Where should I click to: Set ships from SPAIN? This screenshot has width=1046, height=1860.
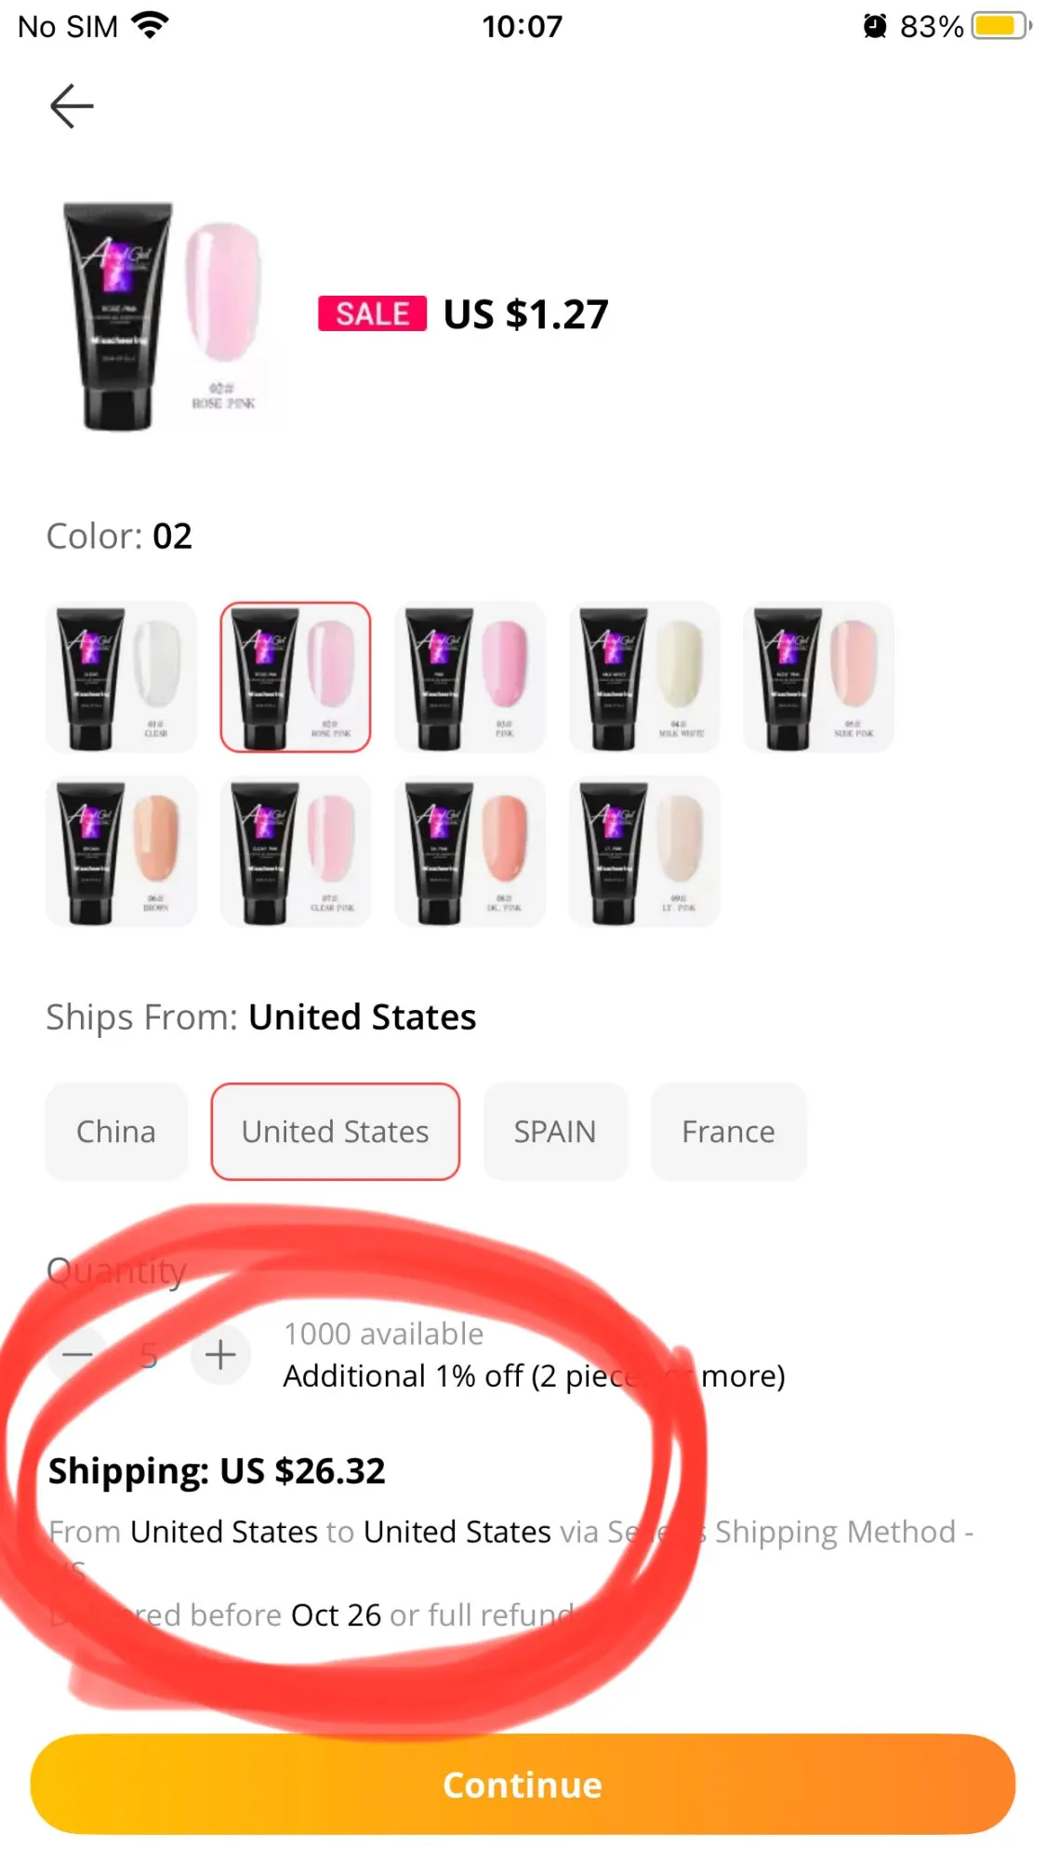pos(555,1132)
